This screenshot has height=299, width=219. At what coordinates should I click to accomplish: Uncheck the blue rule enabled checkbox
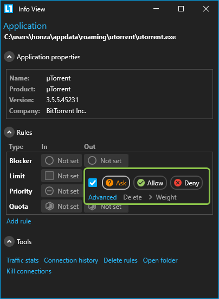coord(93,183)
